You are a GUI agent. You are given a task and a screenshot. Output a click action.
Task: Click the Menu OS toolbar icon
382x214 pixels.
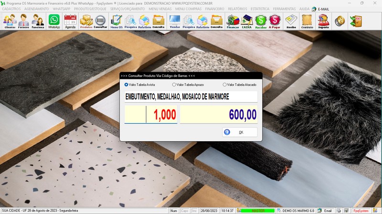coord(116,21)
